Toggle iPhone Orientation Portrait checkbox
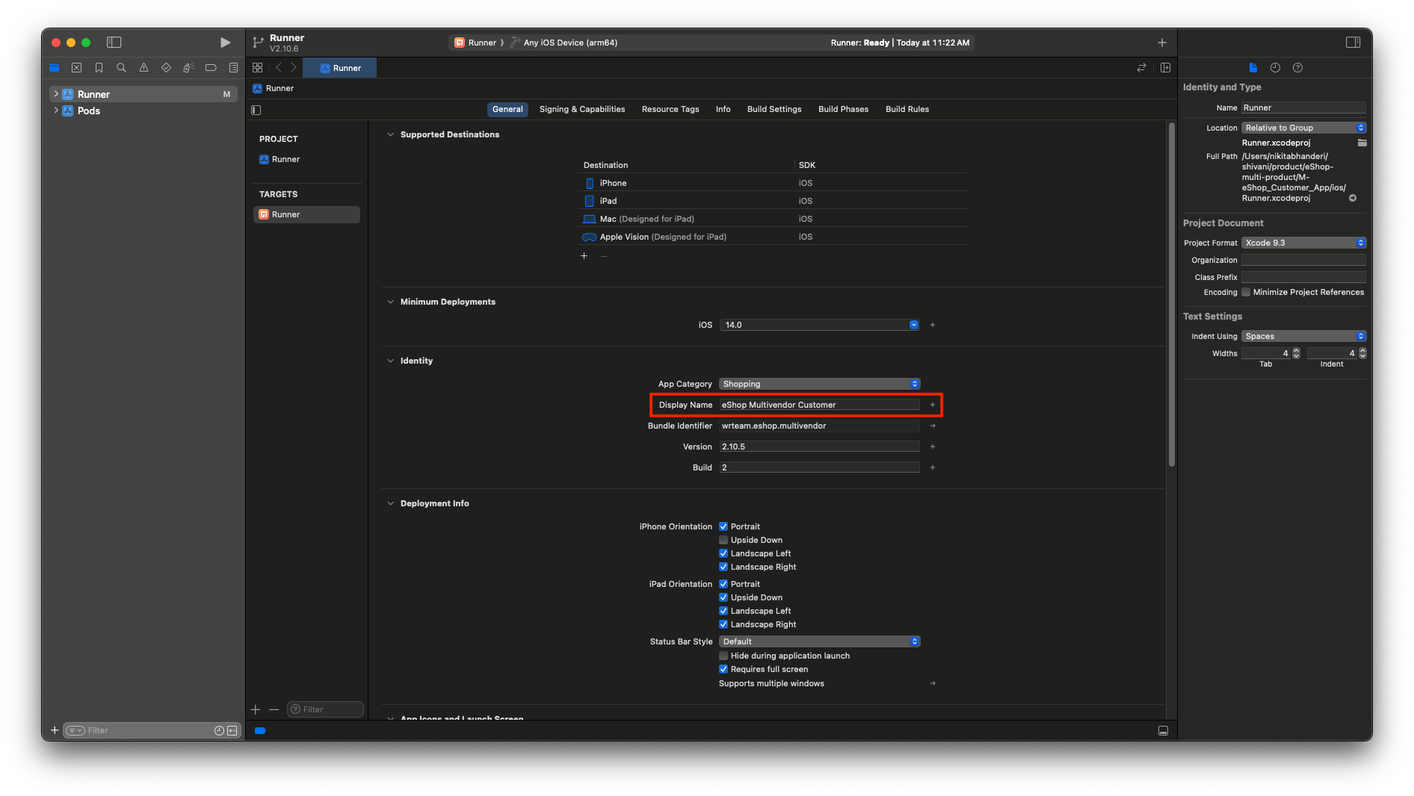The image size is (1414, 796). [723, 526]
